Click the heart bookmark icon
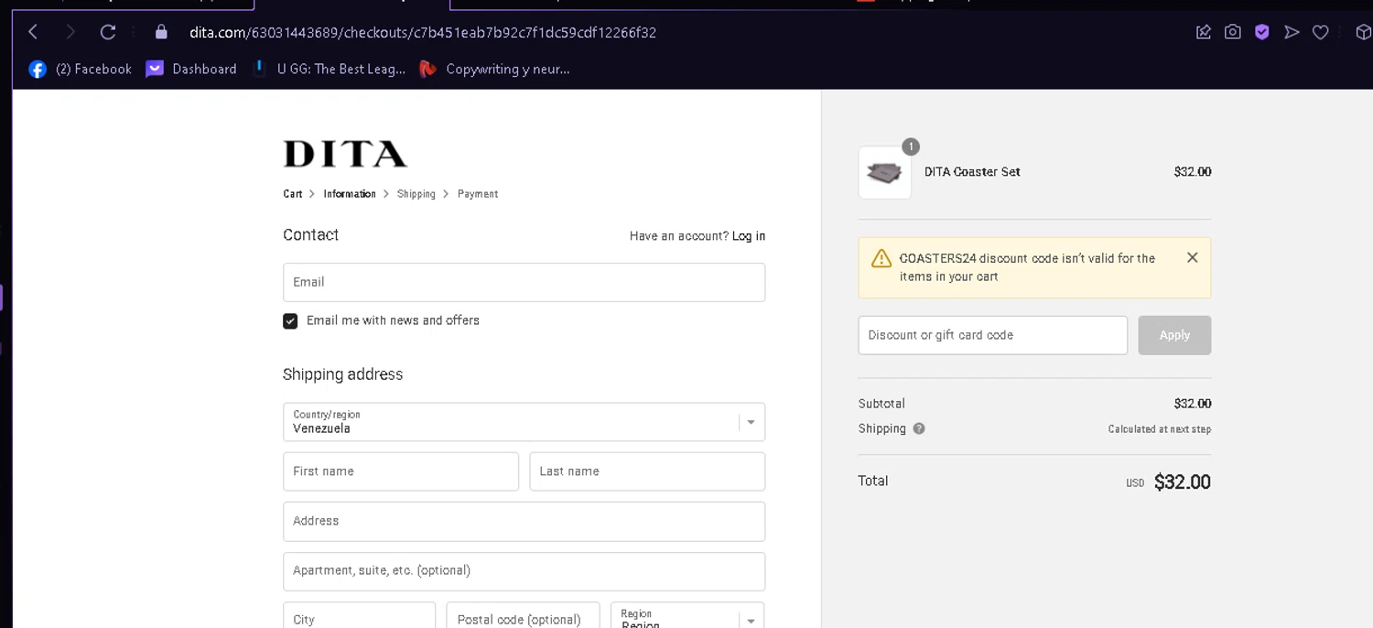 point(1320,32)
